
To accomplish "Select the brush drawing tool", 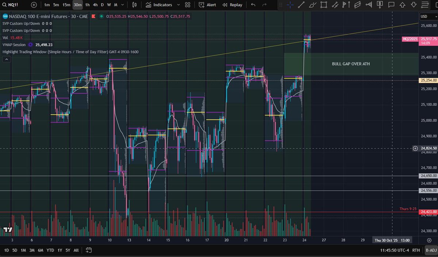I will pyautogui.click(x=312, y=5).
